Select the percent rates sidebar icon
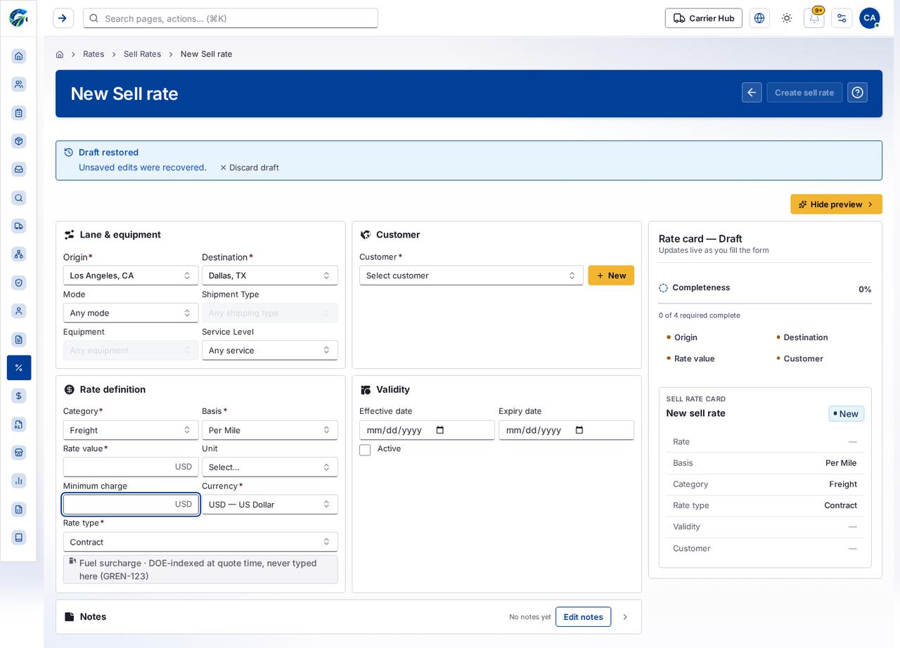Image resolution: width=900 pixels, height=648 pixels. coord(19,368)
